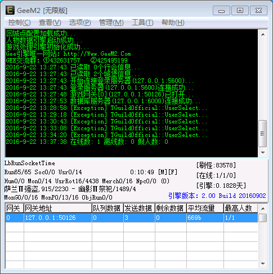Click the 669b average traffic cell
Image resolution: width=273 pixels, height=274 pixels.
(x=205, y=218)
